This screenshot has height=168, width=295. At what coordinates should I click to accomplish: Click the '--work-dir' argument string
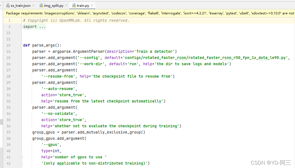point(91,64)
